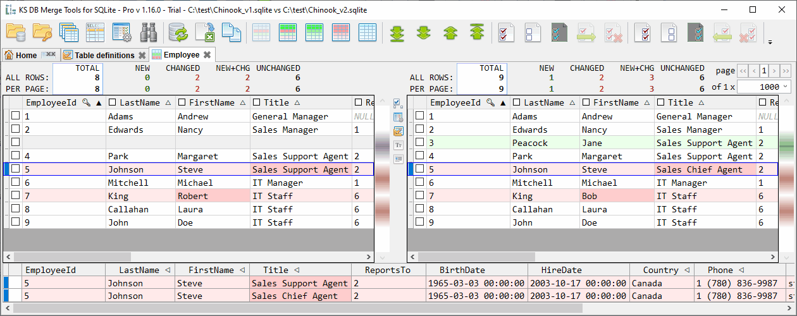Image resolution: width=797 pixels, height=316 pixels.
Task: Close the Employee tab
Action: point(207,55)
